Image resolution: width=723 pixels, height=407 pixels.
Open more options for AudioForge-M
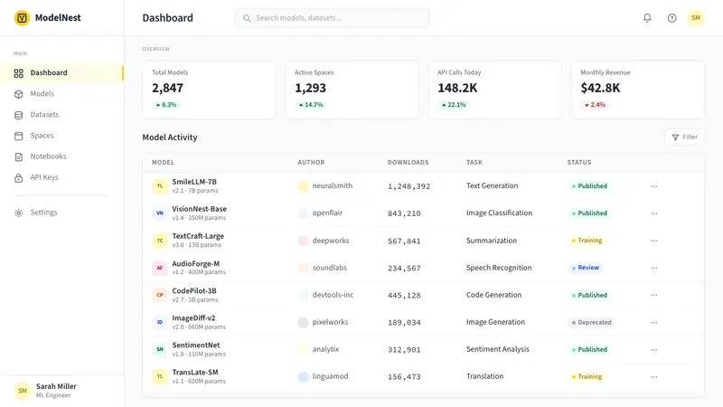pos(653,268)
